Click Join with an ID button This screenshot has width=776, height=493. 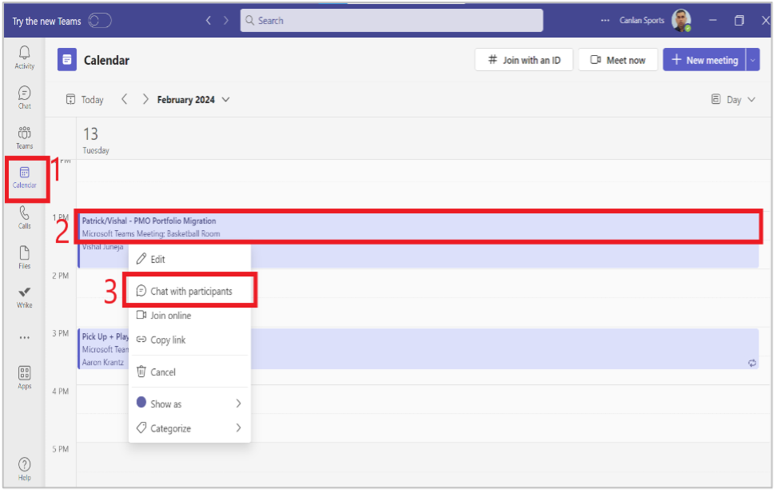[523, 60]
